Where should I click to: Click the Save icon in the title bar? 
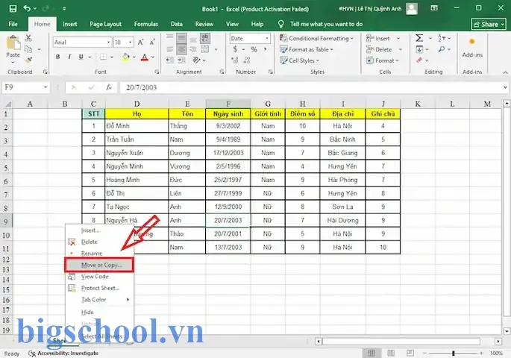(13, 8)
